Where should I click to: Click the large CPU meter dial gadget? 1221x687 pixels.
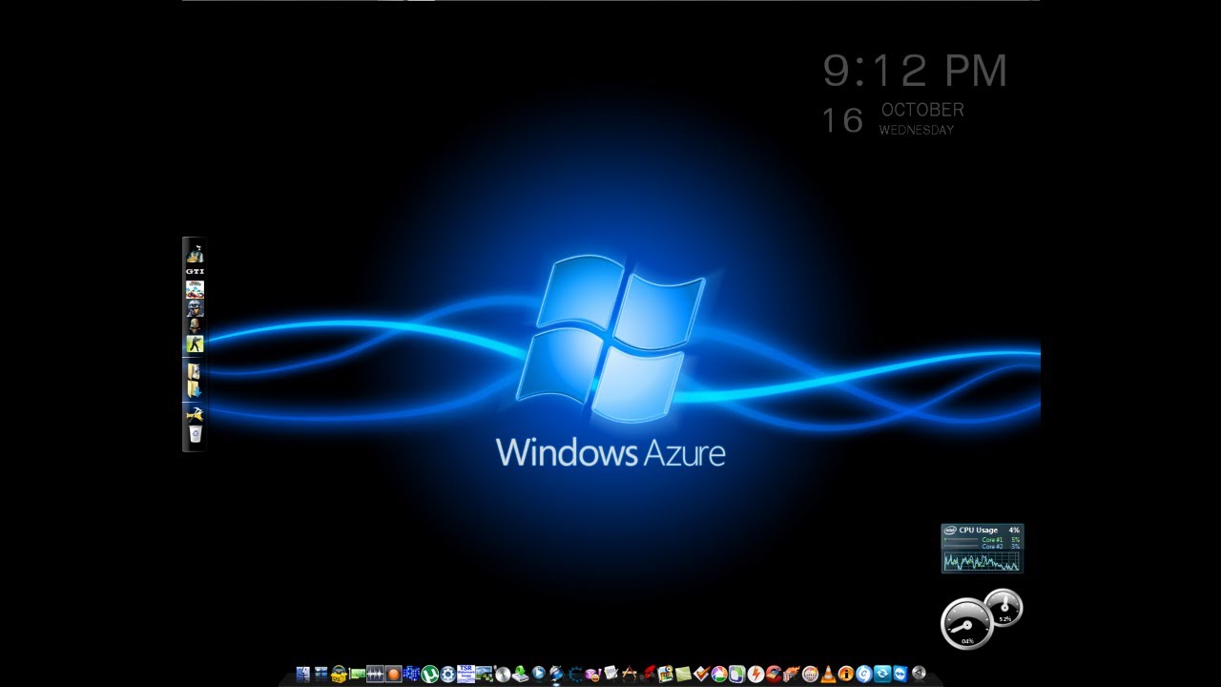pos(967,624)
